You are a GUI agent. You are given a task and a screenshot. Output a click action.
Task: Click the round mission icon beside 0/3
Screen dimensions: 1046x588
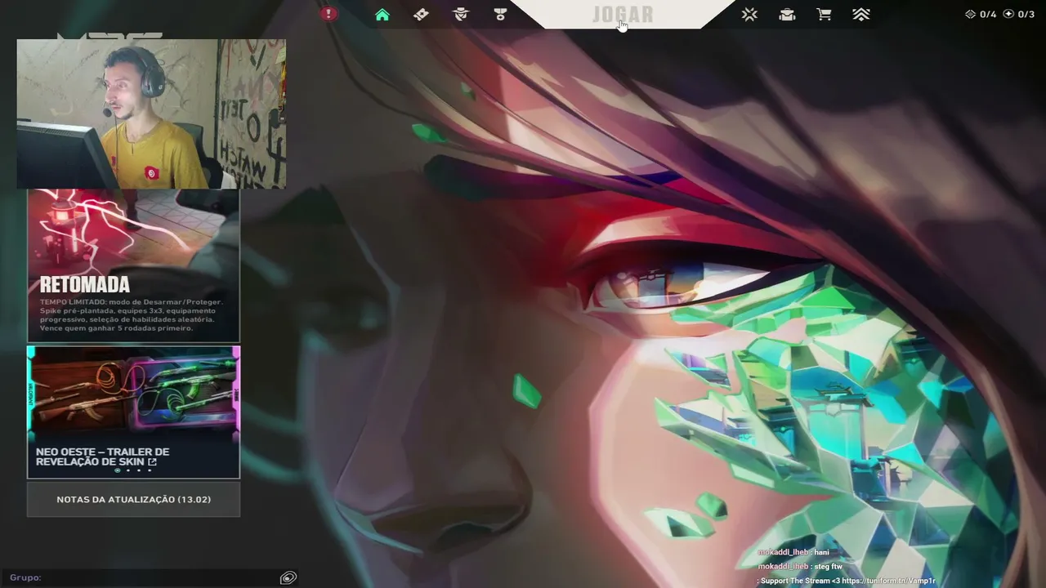(1008, 14)
